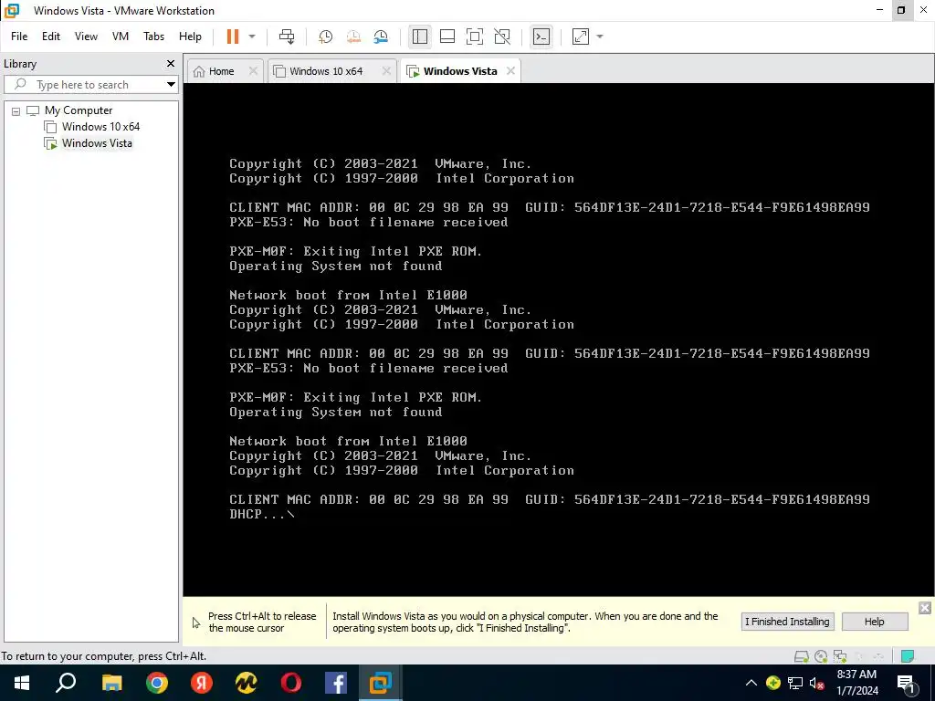The image size is (935, 701).
Task: Click the hard disk status bar icon
Action: tap(802, 656)
